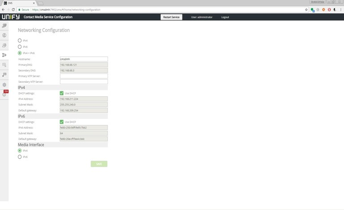
Task: Click the Networking Configuration heading
Action: click(43, 30)
